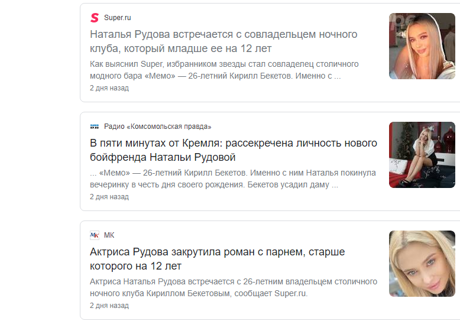Open the МК article thumbnail image
Screen dimensions: 460x321
[422, 264]
